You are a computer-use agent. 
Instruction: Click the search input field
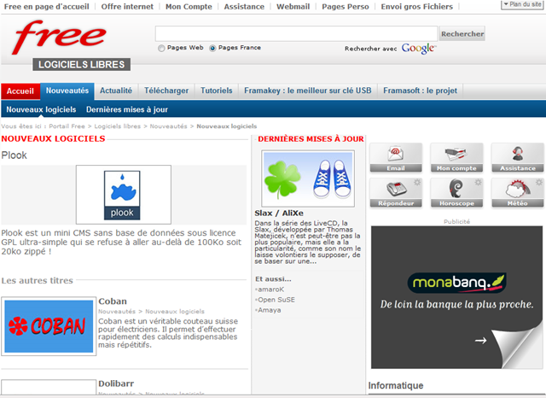pyautogui.click(x=296, y=34)
